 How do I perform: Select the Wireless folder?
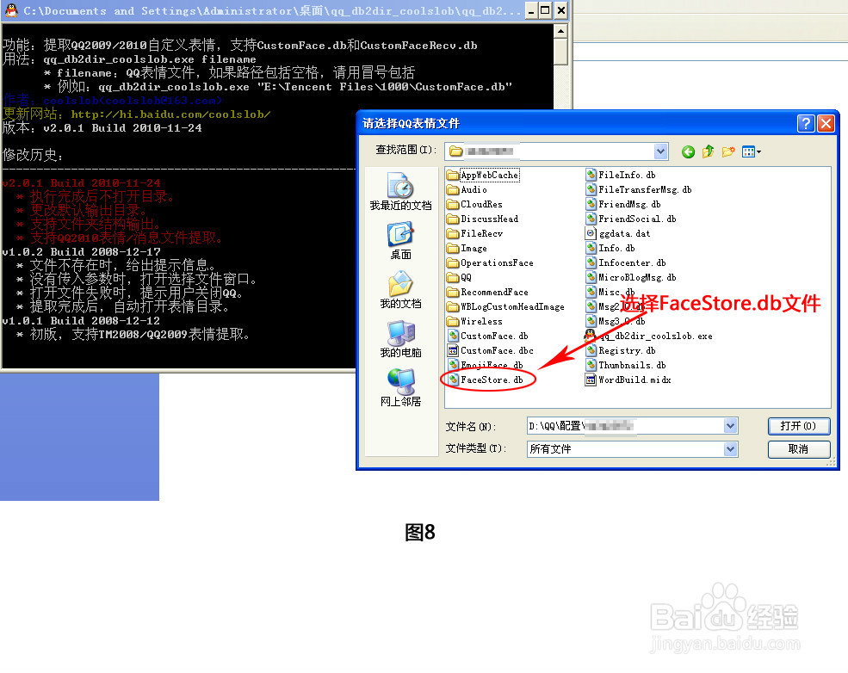(475, 321)
